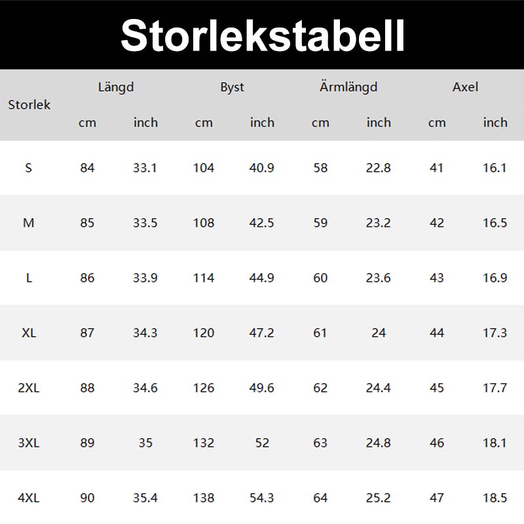Click the inch subheader under Axel

495,122
